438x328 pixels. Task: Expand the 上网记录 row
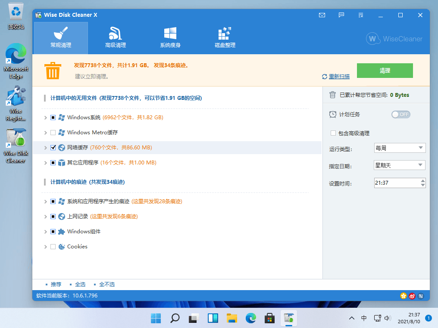46,217
